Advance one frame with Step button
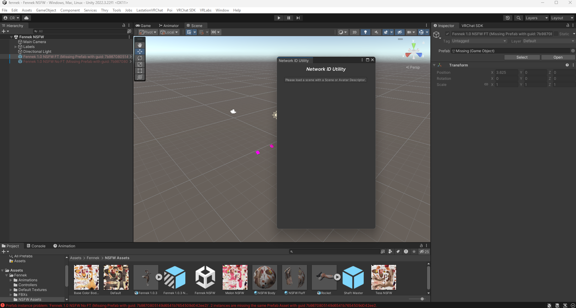576x308 pixels. point(298,18)
